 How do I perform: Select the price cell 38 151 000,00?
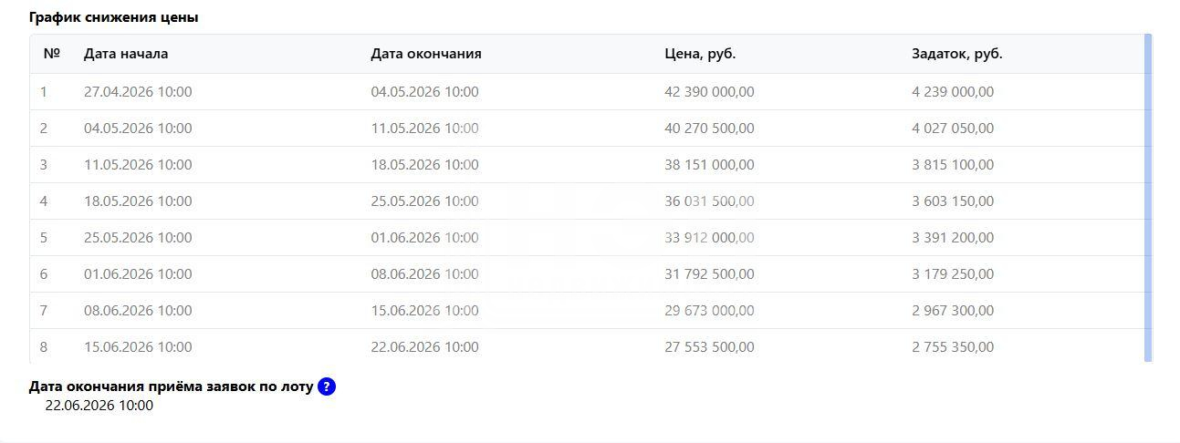709,165
